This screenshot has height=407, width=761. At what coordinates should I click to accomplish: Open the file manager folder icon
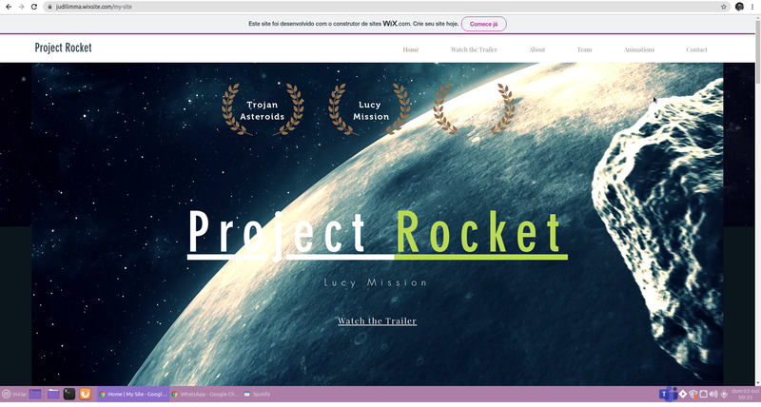pyautogui.click(x=53, y=394)
